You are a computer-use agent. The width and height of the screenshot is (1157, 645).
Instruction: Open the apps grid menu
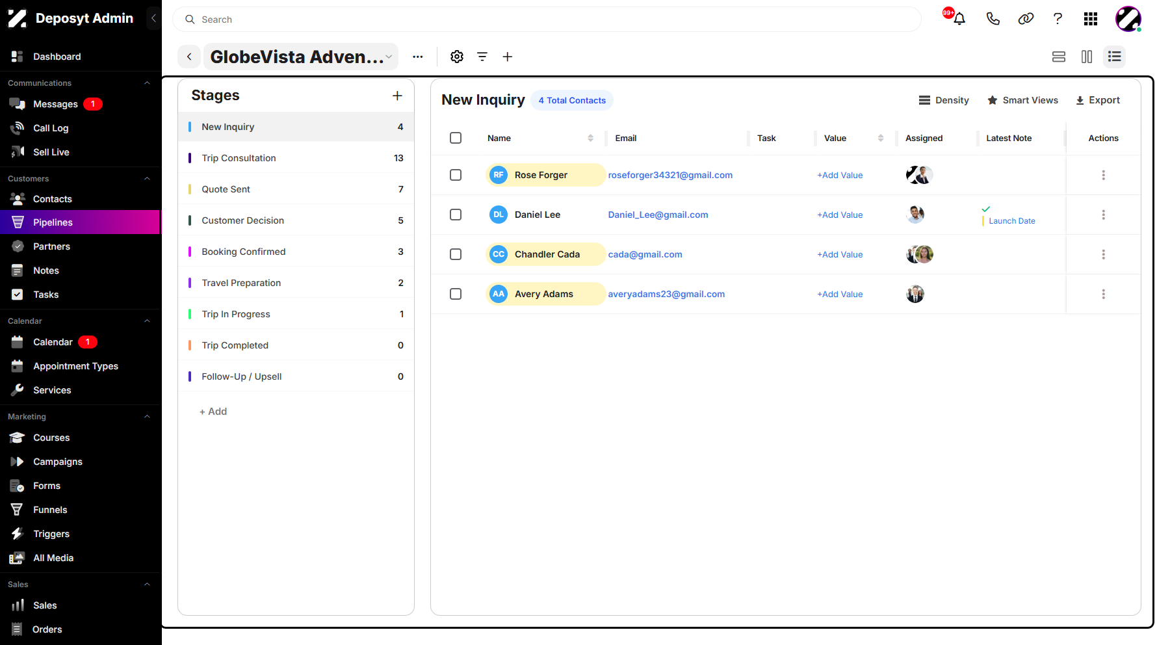[x=1091, y=19]
